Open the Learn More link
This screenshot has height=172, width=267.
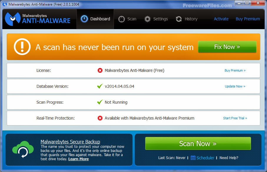pos(78,159)
